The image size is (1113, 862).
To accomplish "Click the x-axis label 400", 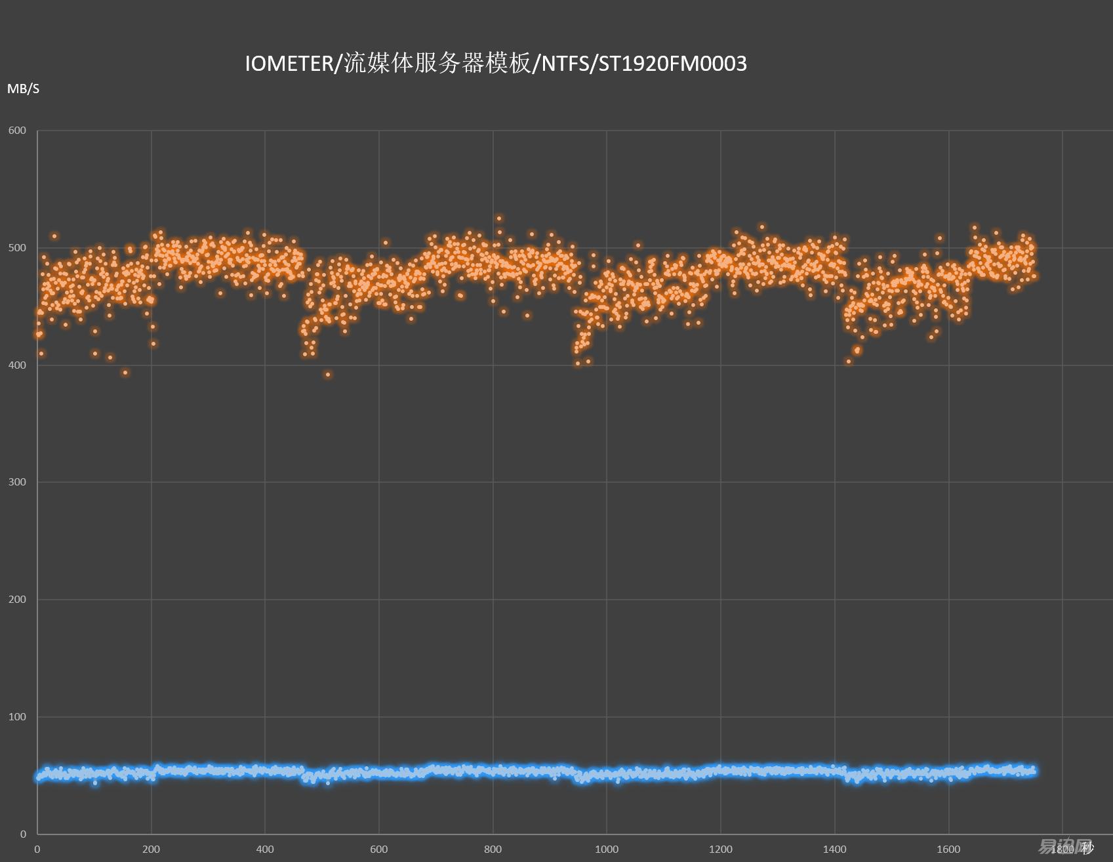I will (x=265, y=850).
